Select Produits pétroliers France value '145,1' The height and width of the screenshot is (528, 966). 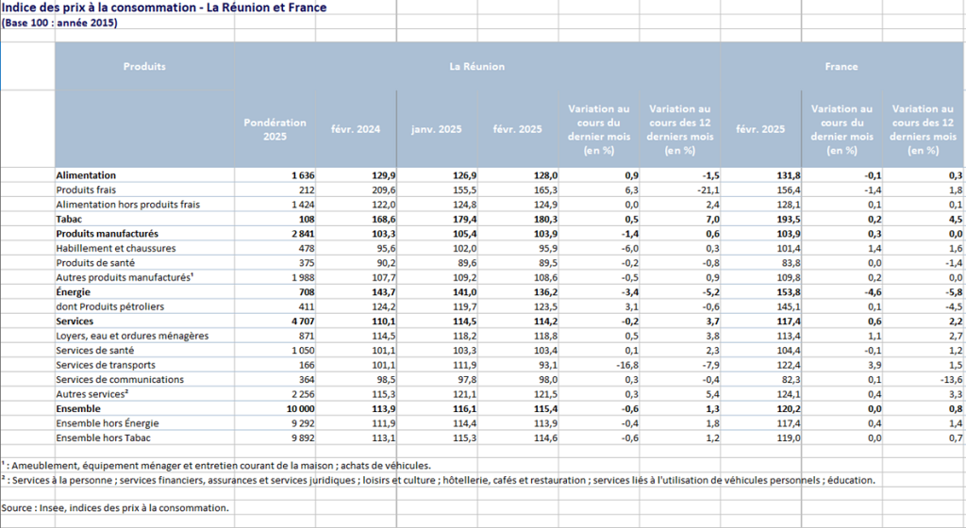tap(789, 306)
